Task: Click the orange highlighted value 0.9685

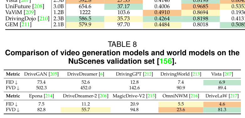Action: [x=200, y=7]
